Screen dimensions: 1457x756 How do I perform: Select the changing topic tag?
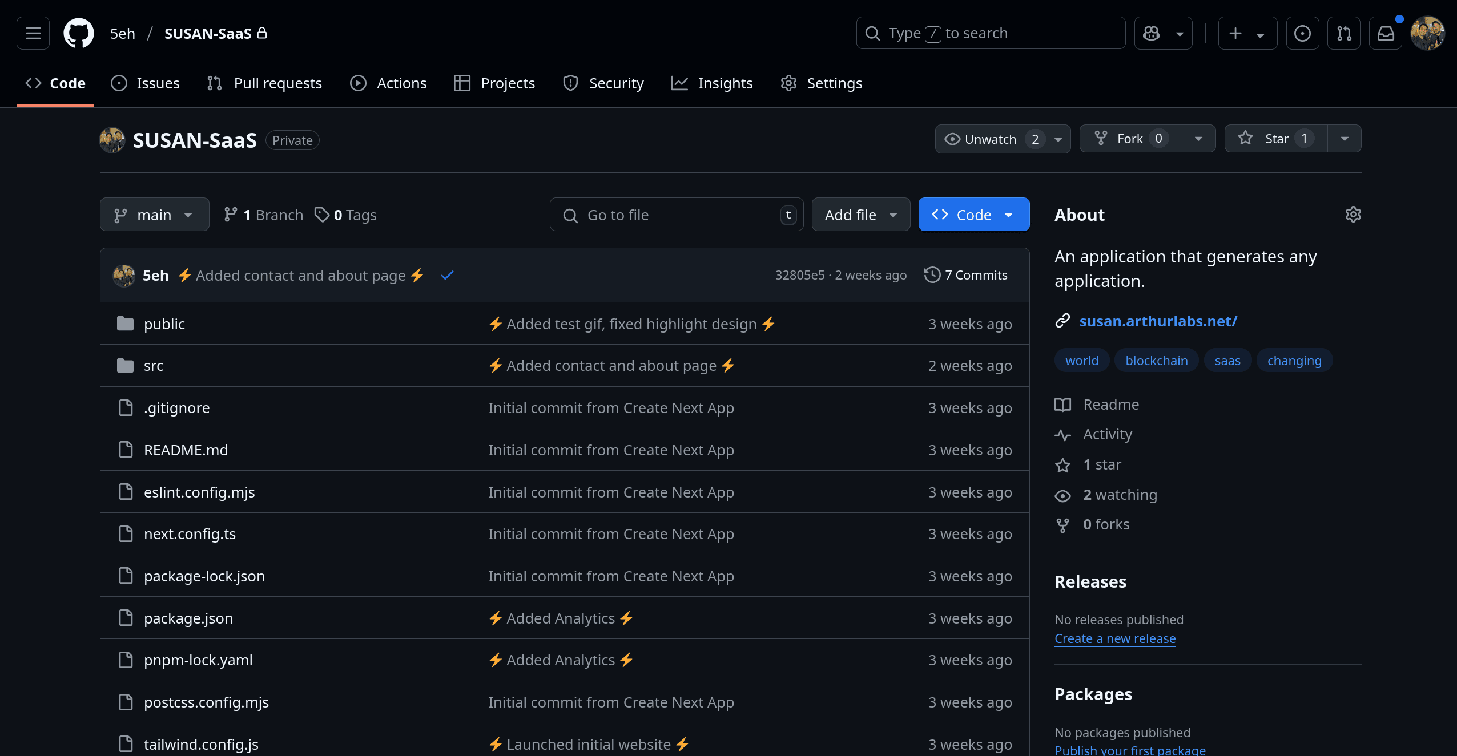click(1294, 361)
